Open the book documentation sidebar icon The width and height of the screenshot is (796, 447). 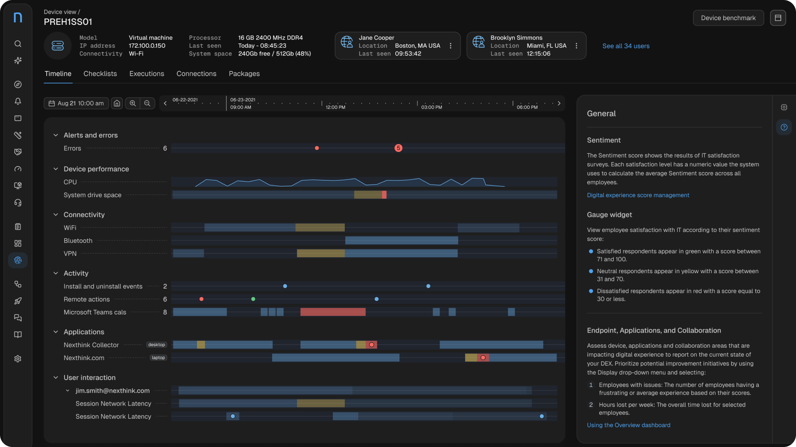(18, 334)
